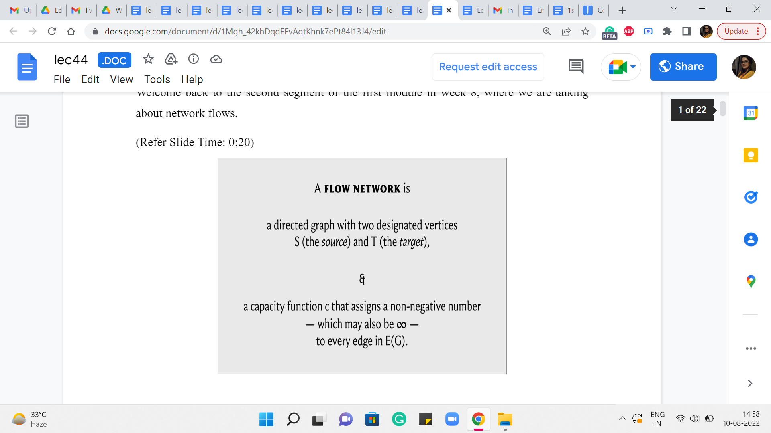Check cloud document status icon
The height and width of the screenshot is (433, 771).
pos(216,59)
